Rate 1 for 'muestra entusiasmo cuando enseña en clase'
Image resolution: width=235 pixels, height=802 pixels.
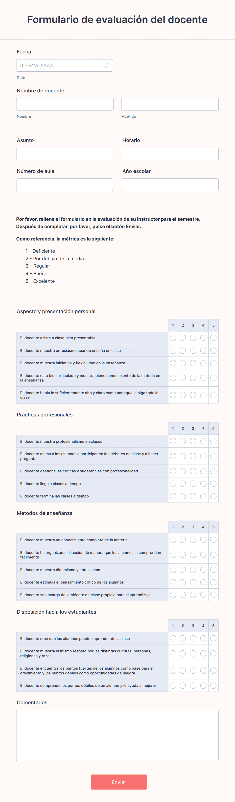[x=173, y=351]
